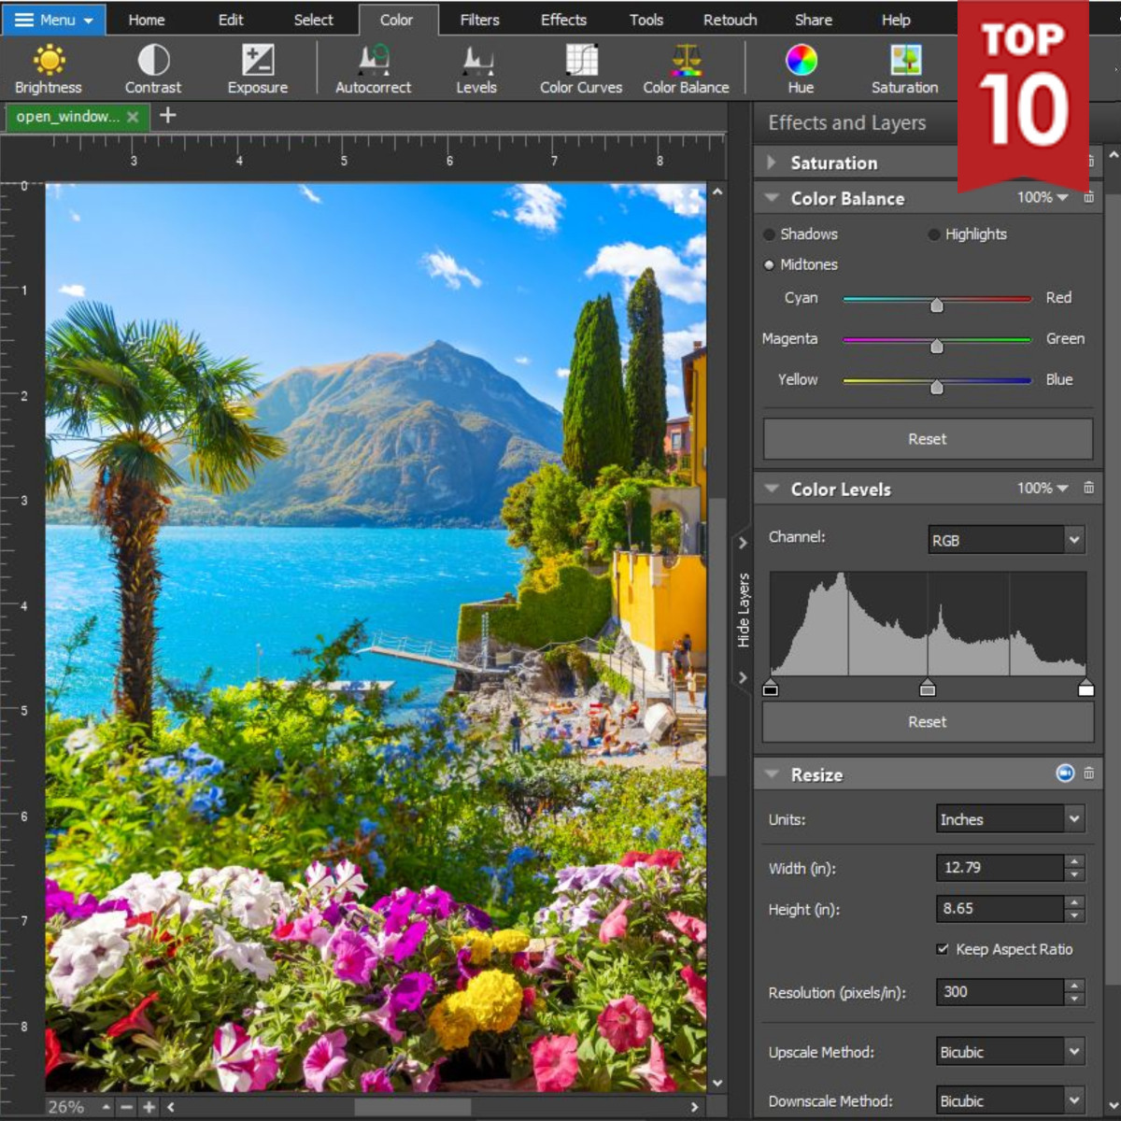Click the Color Balance toolbar icon

[x=686, y=70]
